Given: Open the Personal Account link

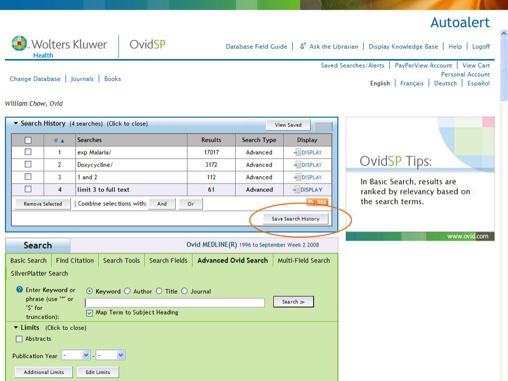Looking at the screenshot, I should point(465,74).
